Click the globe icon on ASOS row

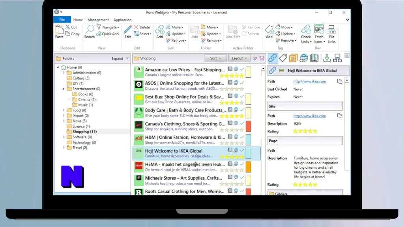[x=236, y=83]
